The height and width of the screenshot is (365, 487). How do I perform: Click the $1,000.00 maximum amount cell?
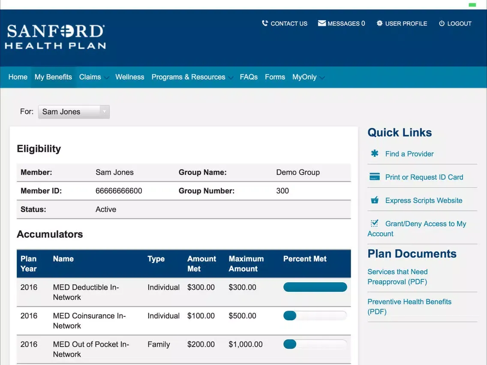coord(246,344)
